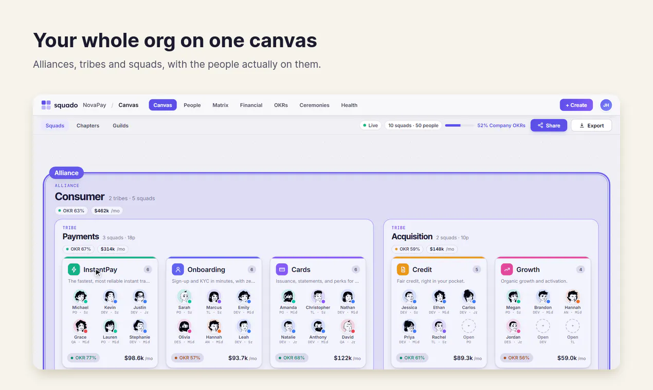Go to the Financial tab

[251, 105]
